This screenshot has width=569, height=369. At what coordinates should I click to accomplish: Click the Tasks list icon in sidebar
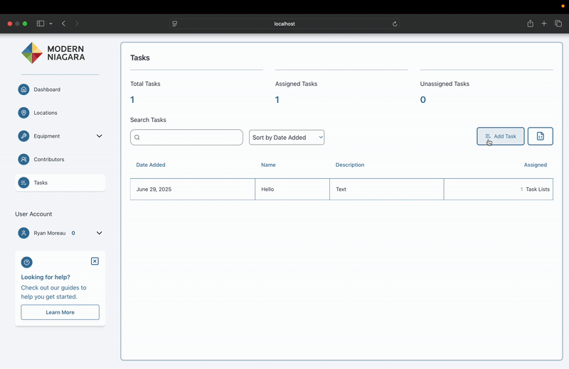[23, 182]
